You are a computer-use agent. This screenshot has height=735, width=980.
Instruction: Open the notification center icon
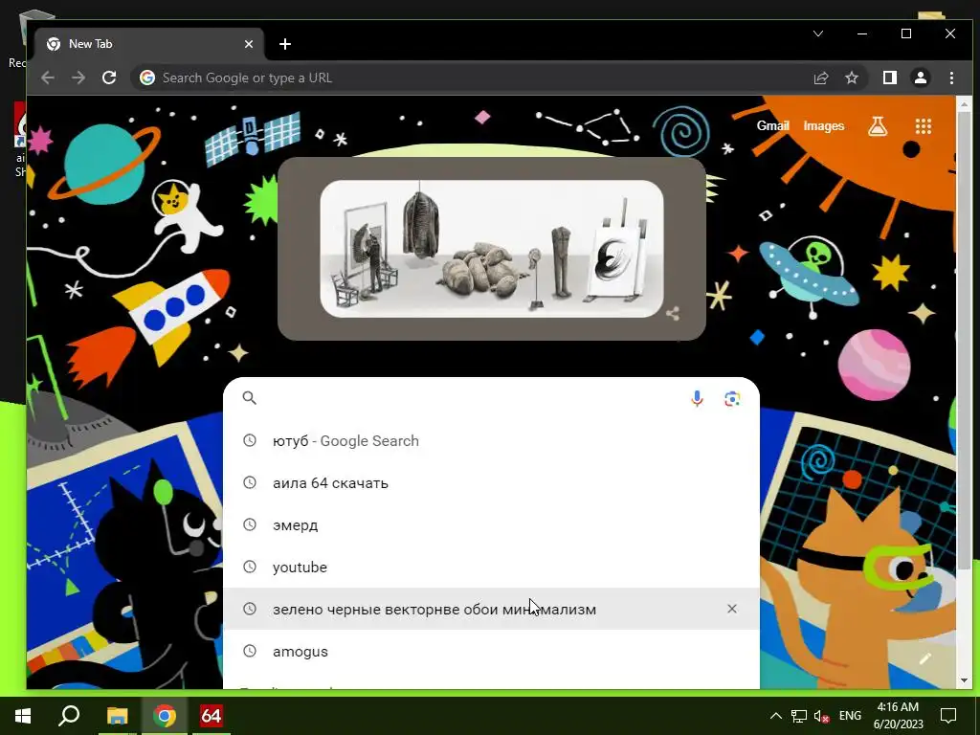tap(948, 716)
